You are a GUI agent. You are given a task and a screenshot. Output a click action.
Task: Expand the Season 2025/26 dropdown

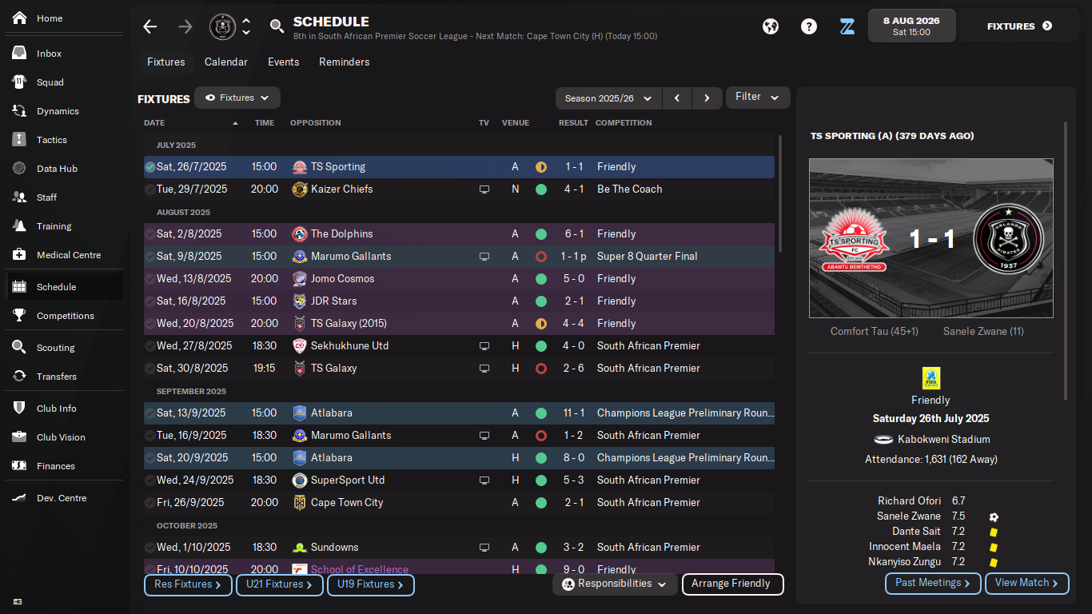(608, 98)
